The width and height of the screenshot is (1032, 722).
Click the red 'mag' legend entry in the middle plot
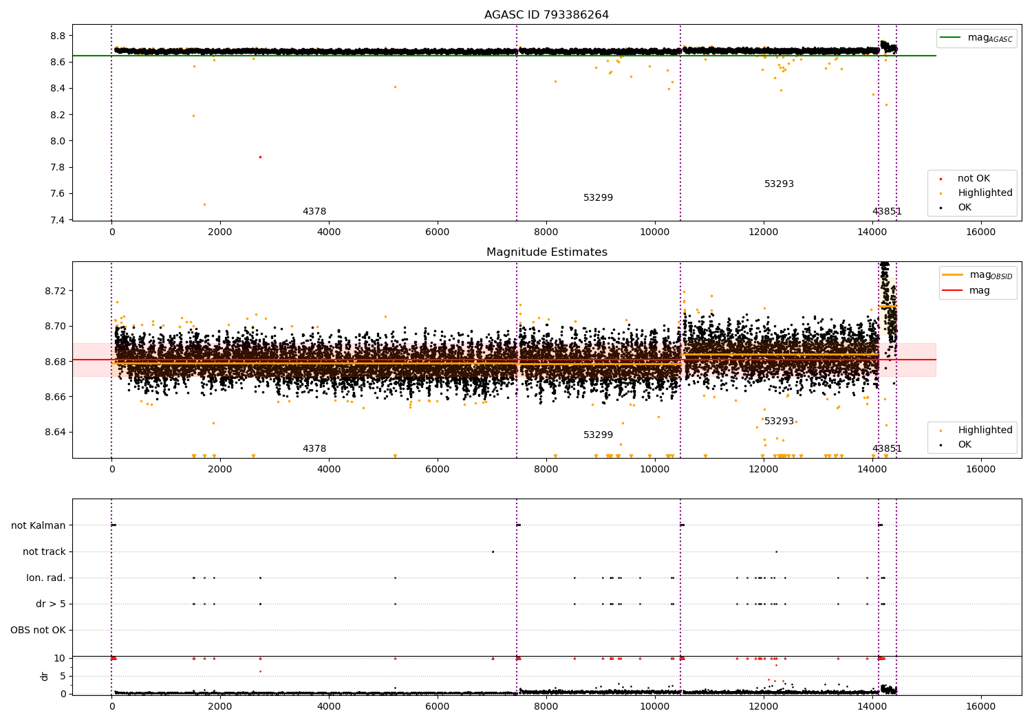click(x=967, y=290)
